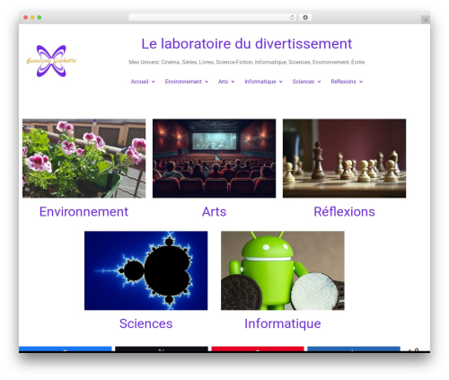Click the Mandelbrot fractal thumbnail
Screen dimensions: 449x380
pyautogui.click(x=145, y=270)
